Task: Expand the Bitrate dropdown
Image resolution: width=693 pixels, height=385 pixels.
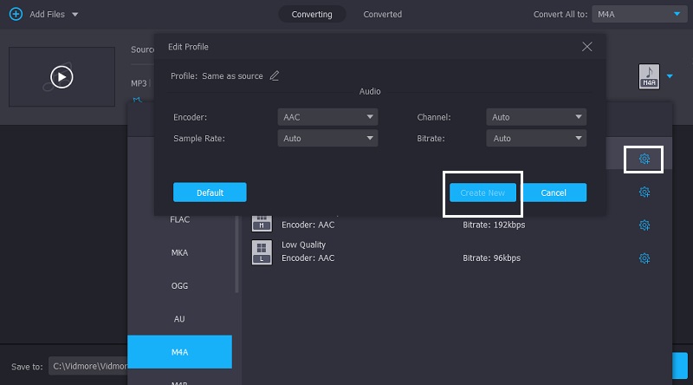Action: pyautogui.click(x=537, y=138)
